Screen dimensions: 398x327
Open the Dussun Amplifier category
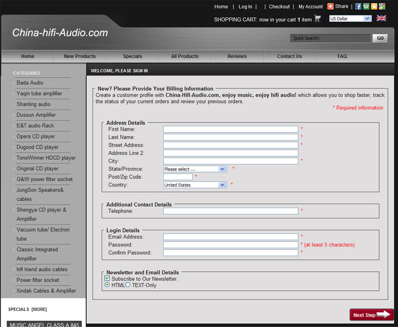coord(36,115)
